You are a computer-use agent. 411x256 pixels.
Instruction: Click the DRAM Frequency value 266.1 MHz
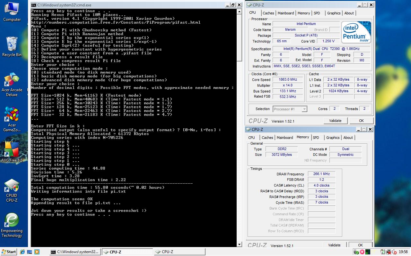click(321, 174)
